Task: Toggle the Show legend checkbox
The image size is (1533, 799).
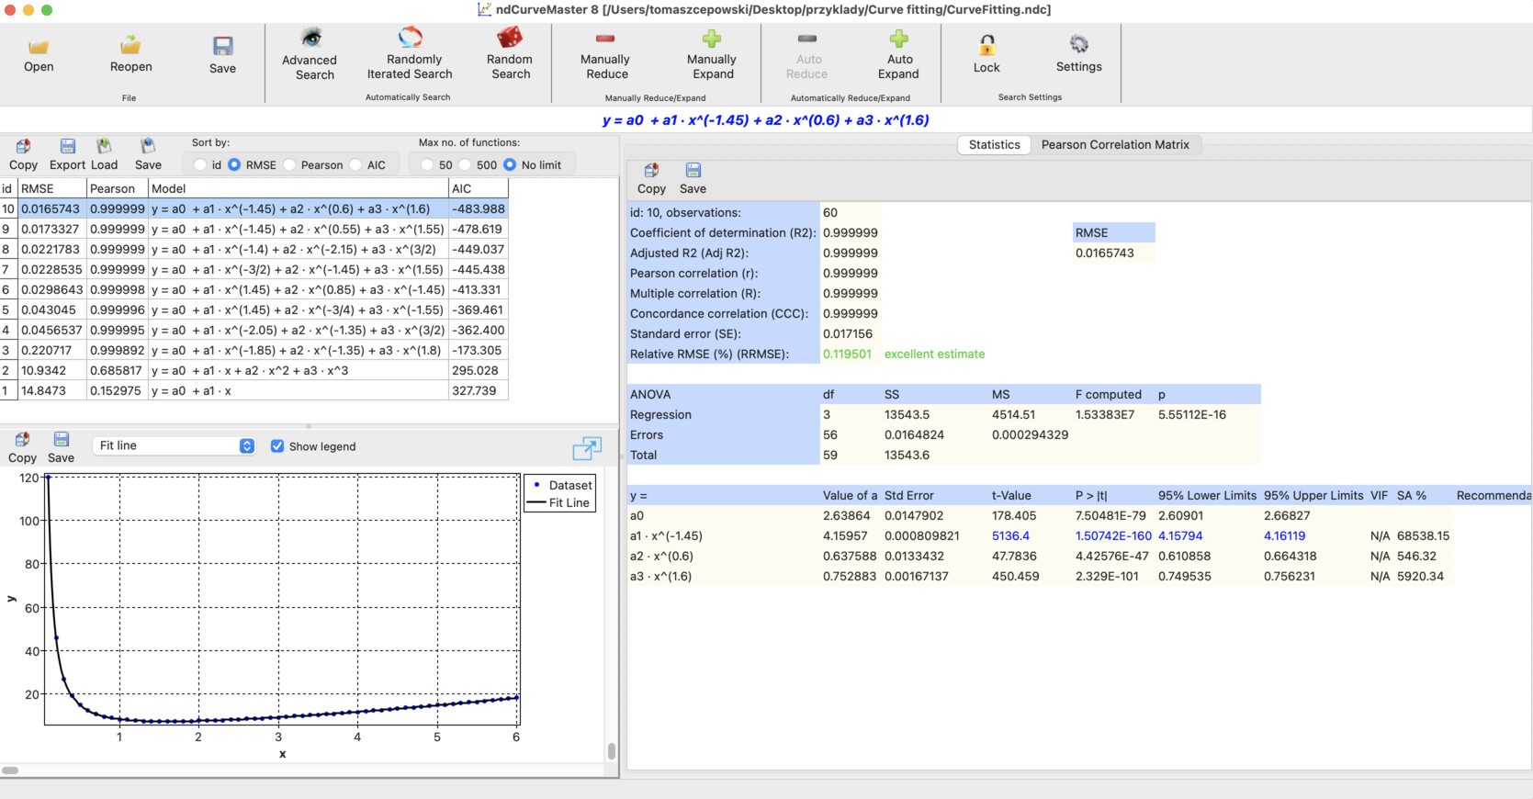Action: pos(277,446)
